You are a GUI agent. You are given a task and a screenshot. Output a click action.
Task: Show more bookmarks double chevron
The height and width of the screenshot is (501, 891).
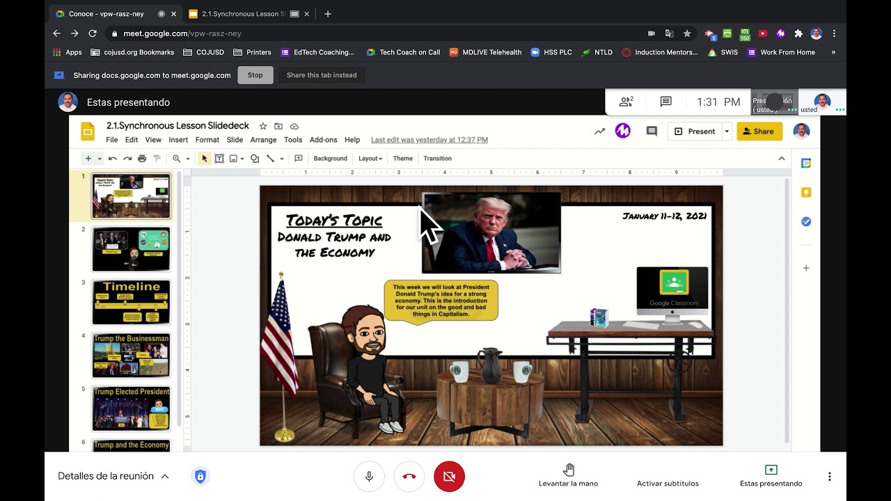click(833, 52)
